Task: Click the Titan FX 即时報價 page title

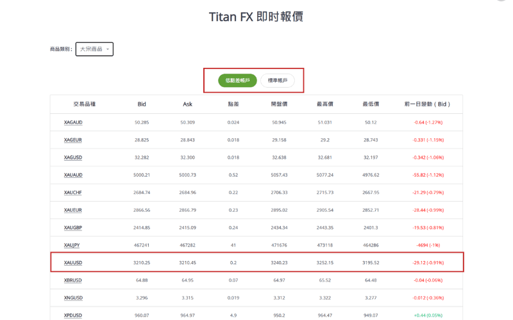Action: [256, 17]
